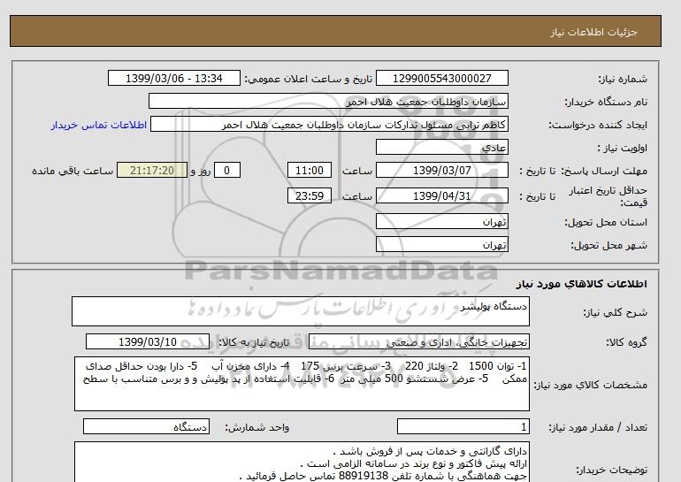This screenshot has height=482, width=681.
Task: Click the اولویت نیاز label
Action: (623, 148)
